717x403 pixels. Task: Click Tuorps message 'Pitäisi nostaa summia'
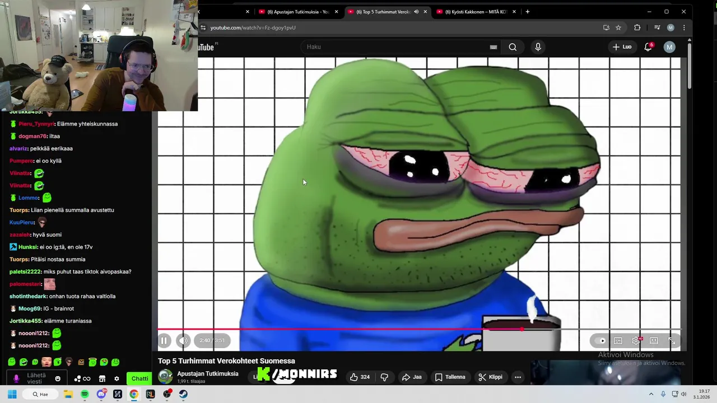(58, 259)
